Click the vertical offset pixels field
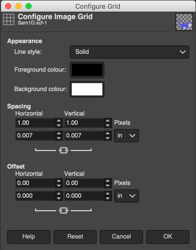This screenshot has width=196, height=250. point(84,183)
